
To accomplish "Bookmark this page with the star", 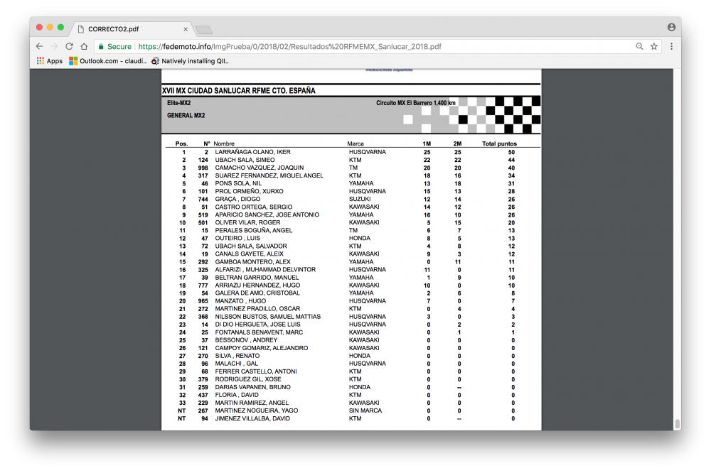I will click(x=654, y=46).
